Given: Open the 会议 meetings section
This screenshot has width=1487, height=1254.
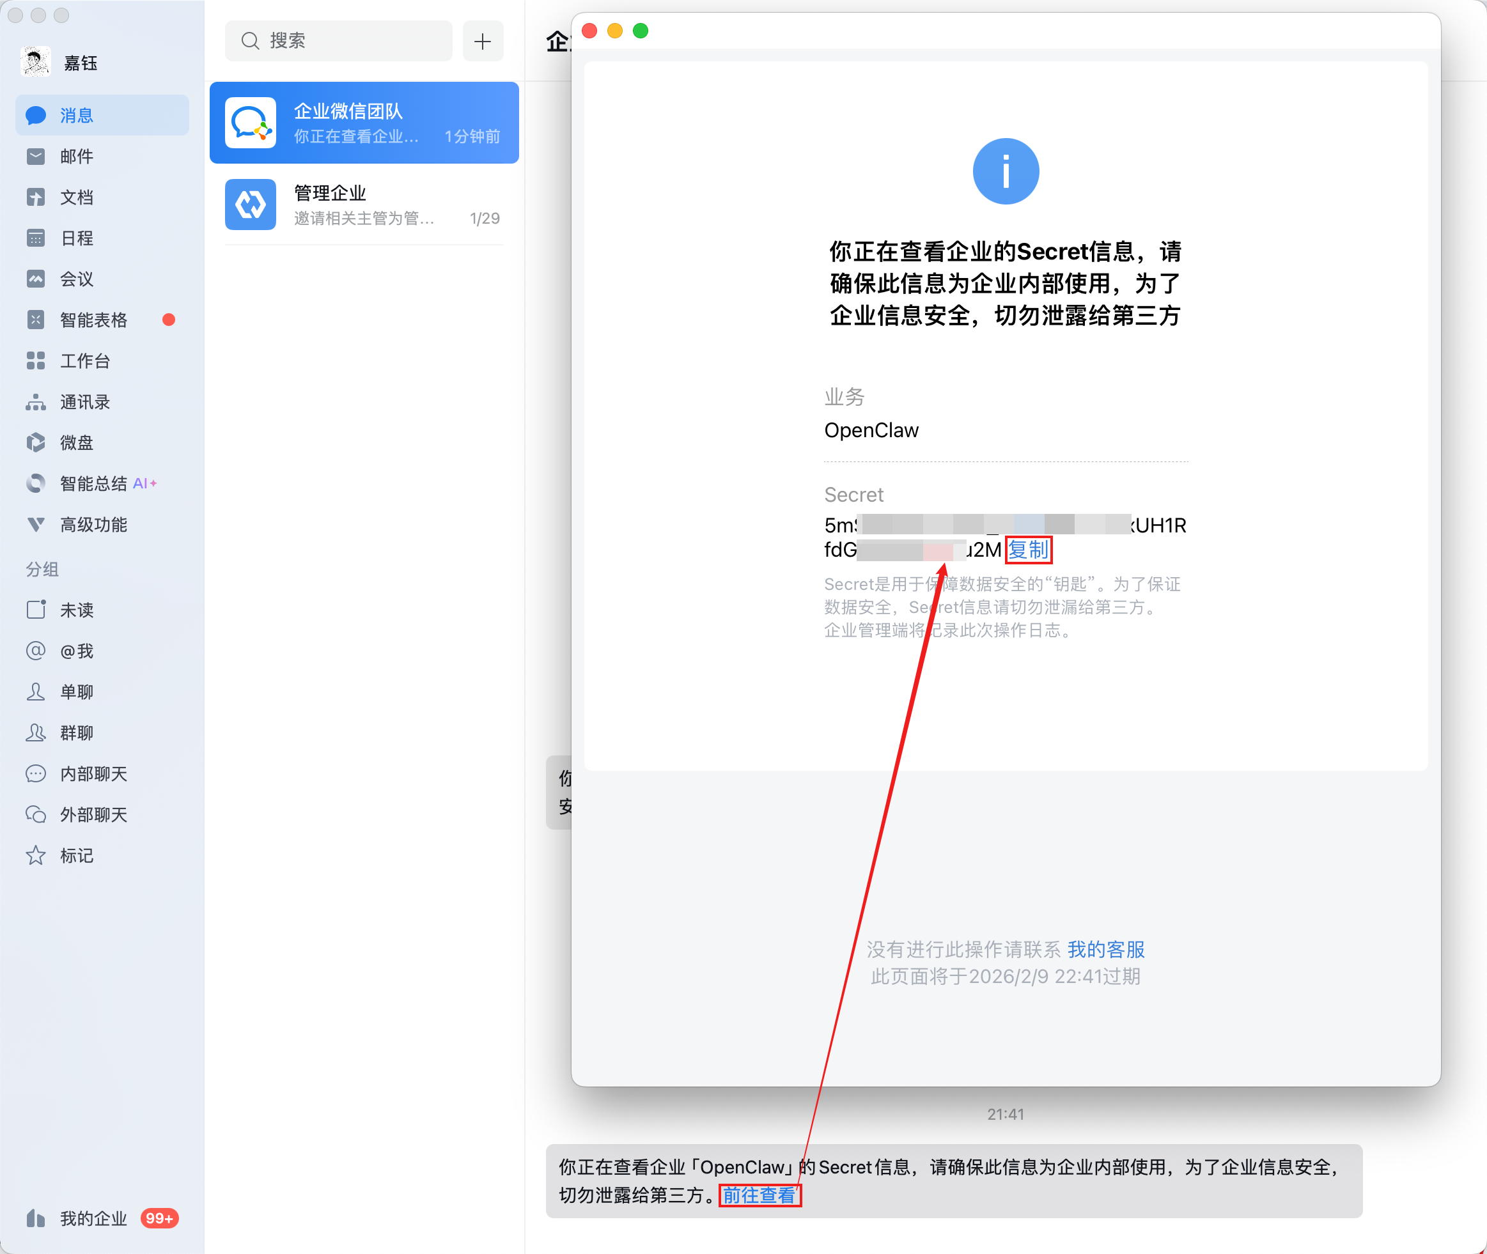Looking at the screenshot, I should tap(76, 279).
